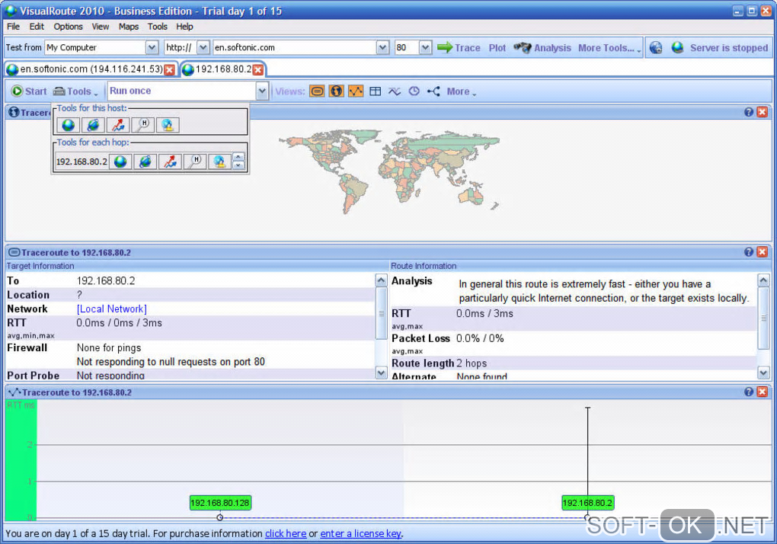Screen dimensions: 777x544
Task: Expand the port 80 dropdown
Action: click(x=425, y=47)
